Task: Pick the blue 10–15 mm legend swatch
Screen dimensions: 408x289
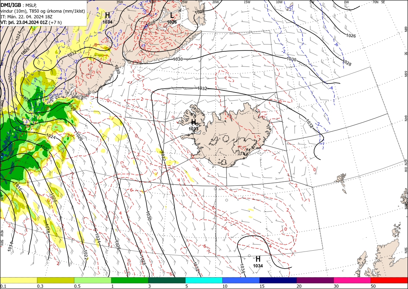Action: coord(241,280)
